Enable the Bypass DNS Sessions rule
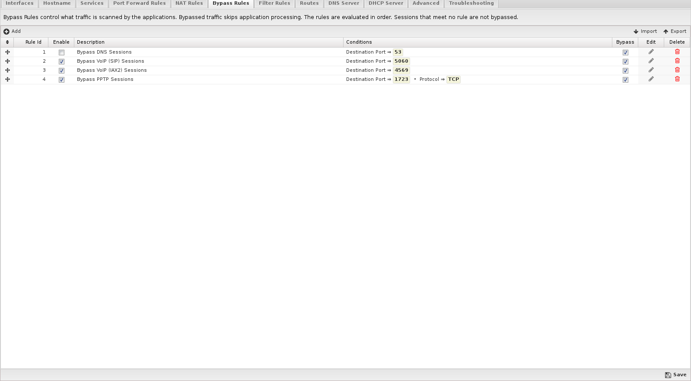Screen dimensions: 691x381 click(x=61, y=52)
